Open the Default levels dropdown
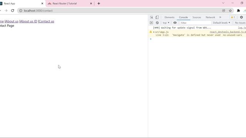This screenshot has width=246, height=138. click(x=221, y=23)
